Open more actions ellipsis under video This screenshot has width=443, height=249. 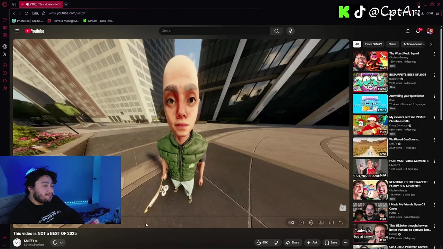[345, 243]
